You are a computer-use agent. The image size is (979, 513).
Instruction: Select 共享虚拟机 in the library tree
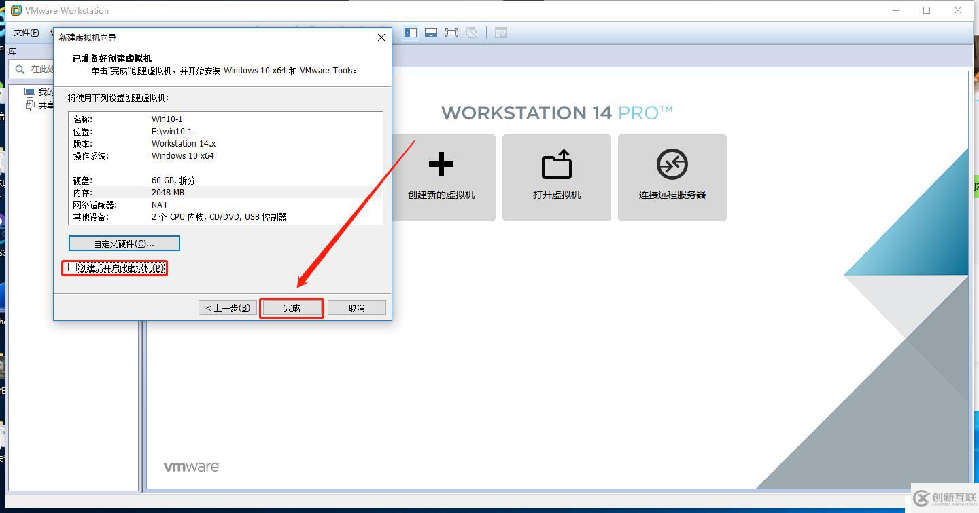point(41,105)
